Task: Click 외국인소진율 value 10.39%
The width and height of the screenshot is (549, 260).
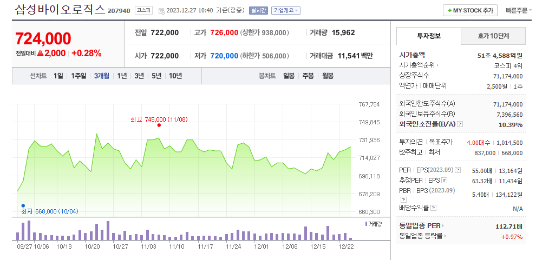Action: tap(511, 125)
